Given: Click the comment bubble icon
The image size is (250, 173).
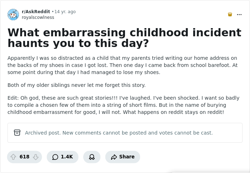Looking at the screenshot, I should click(x=55, y=157).
